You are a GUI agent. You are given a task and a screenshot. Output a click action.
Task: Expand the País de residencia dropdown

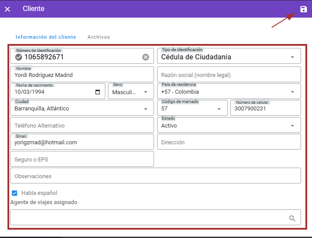tap(292, 92)
